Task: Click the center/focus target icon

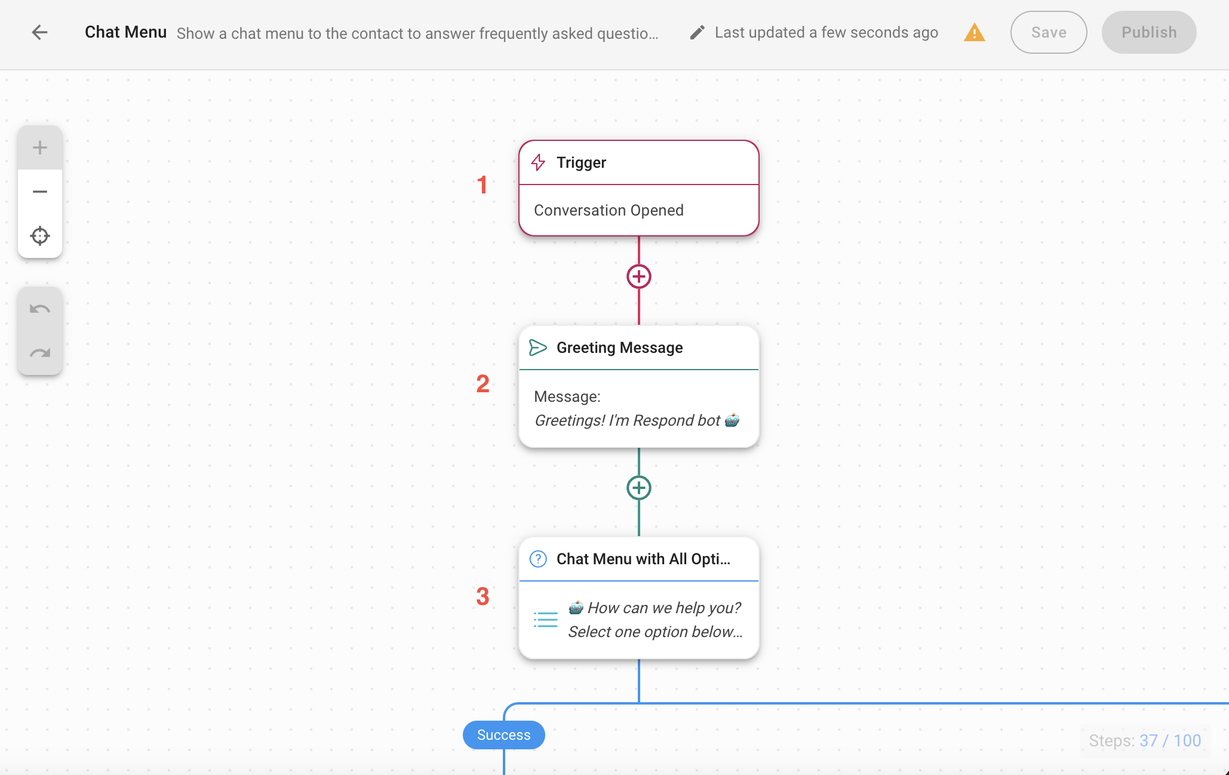Action: 40,236
